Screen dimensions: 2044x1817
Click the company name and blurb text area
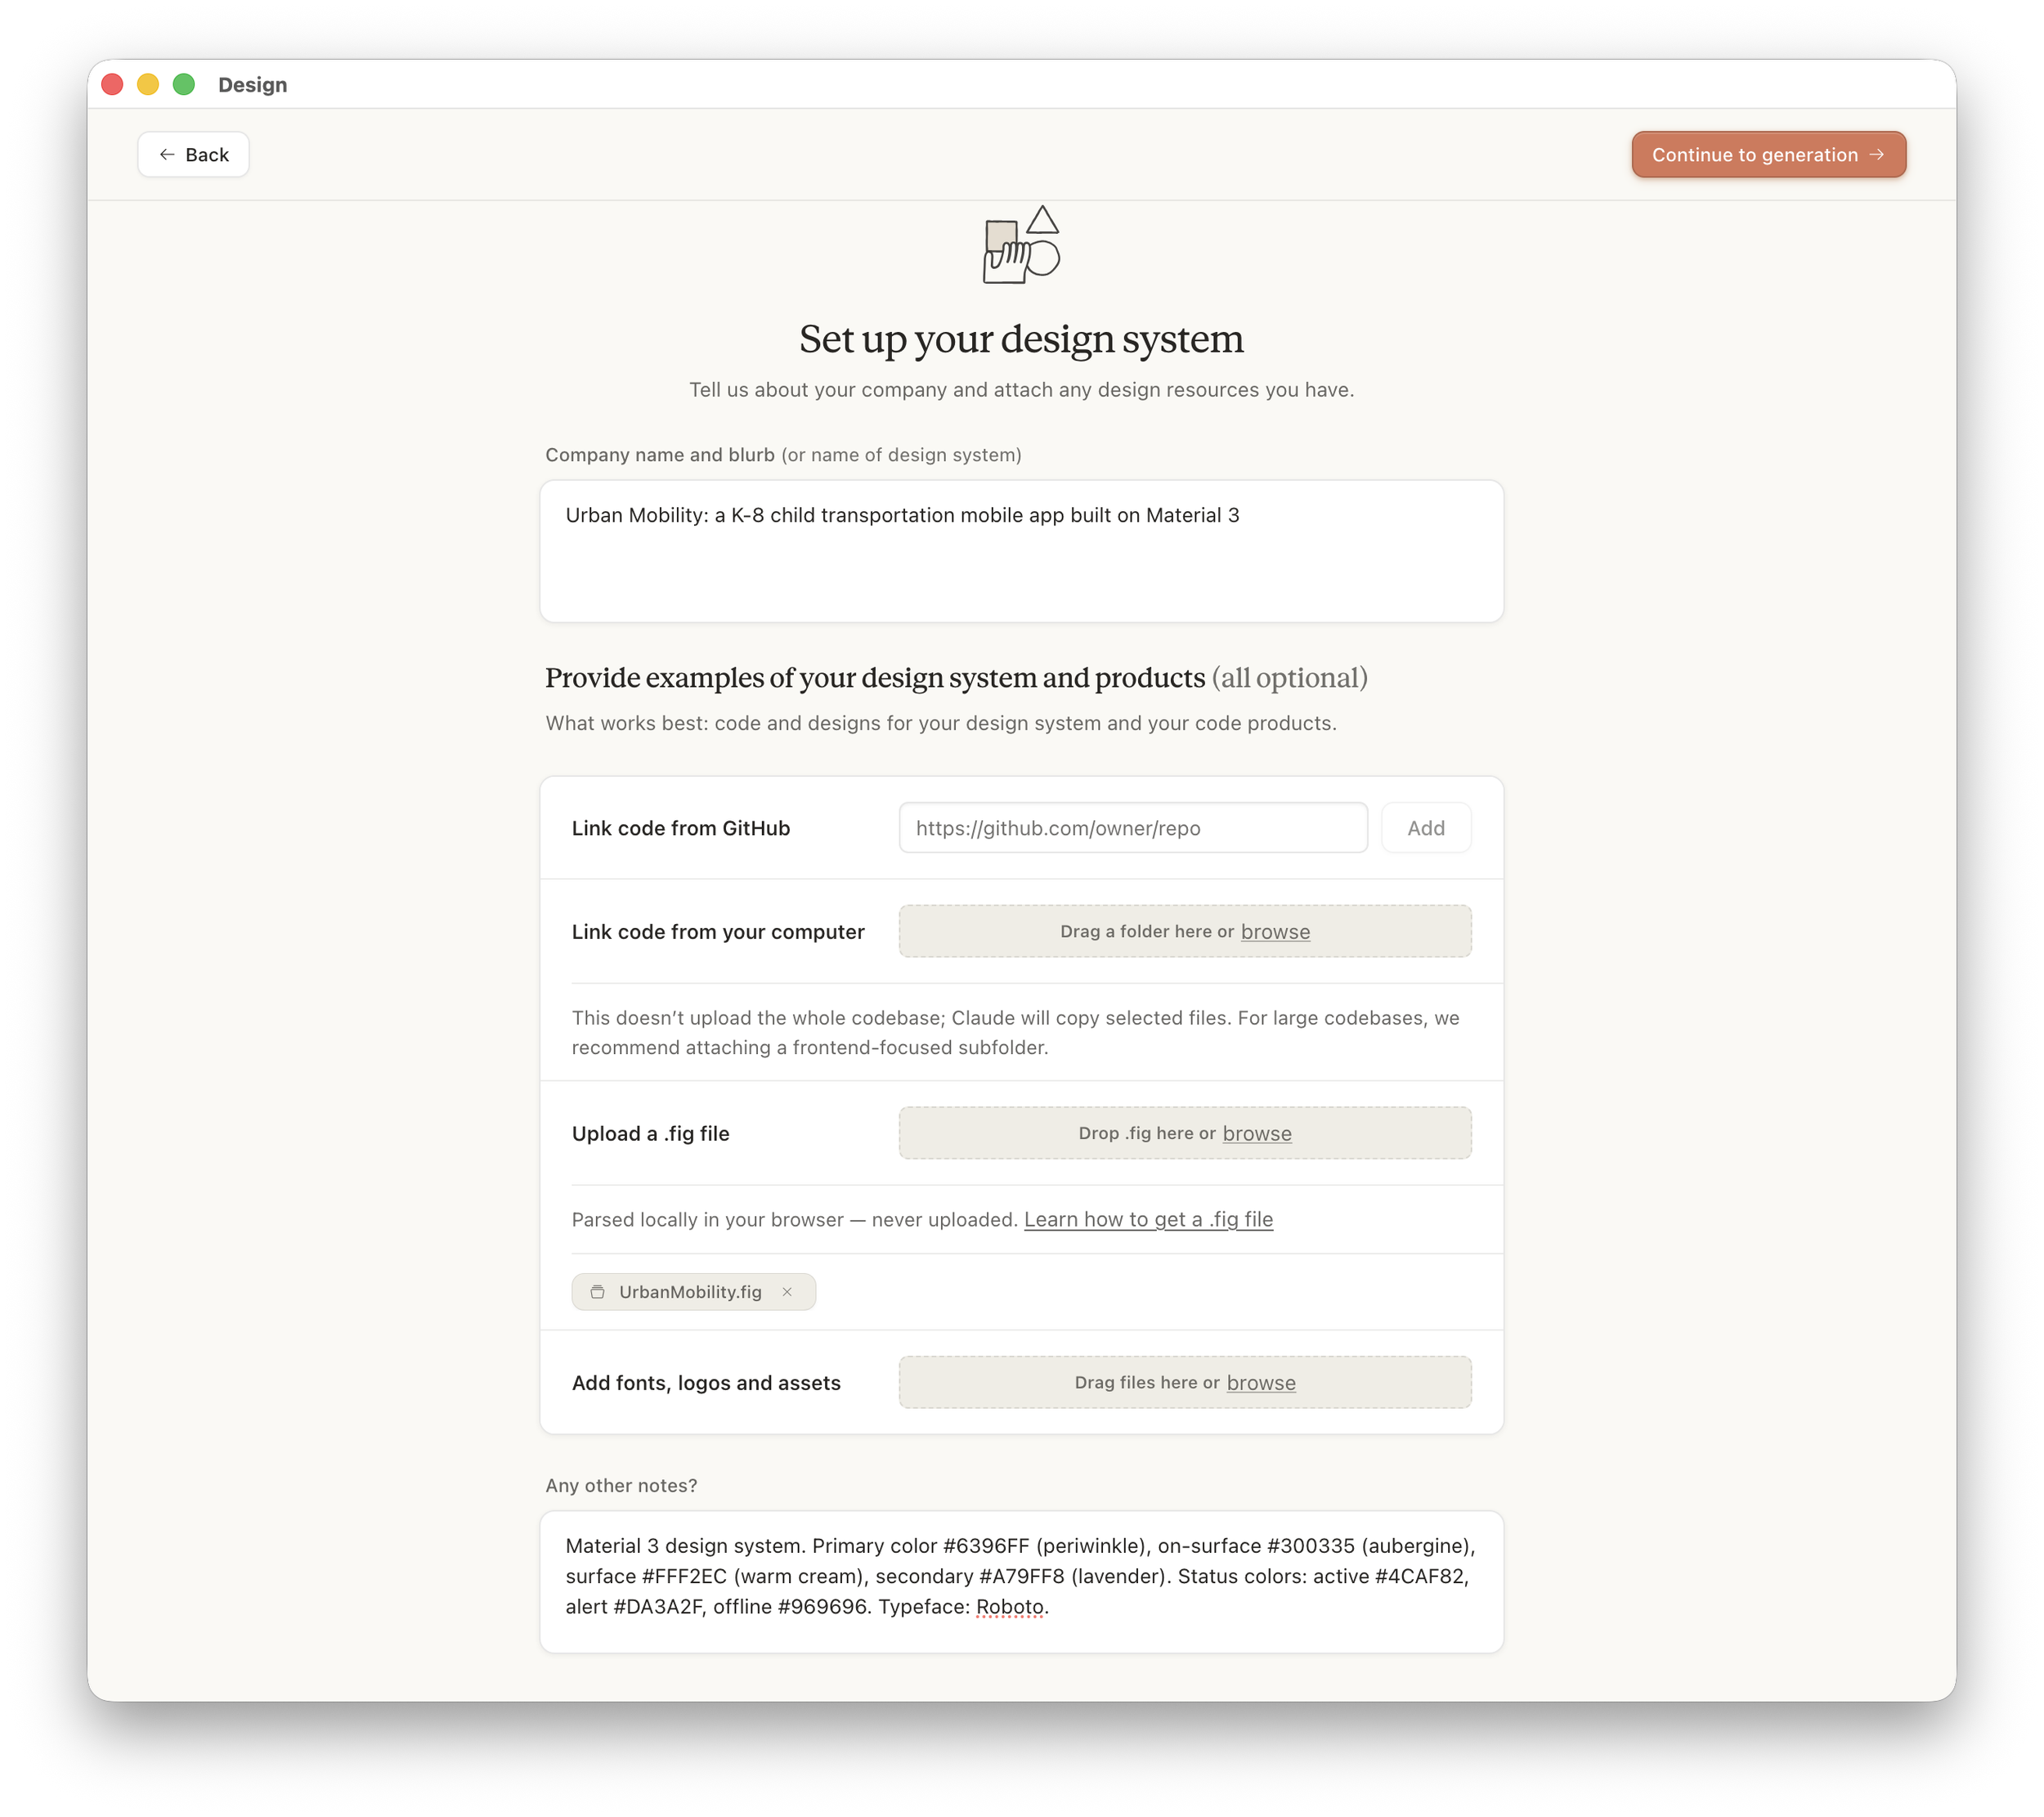click(x=1021, y=551)
